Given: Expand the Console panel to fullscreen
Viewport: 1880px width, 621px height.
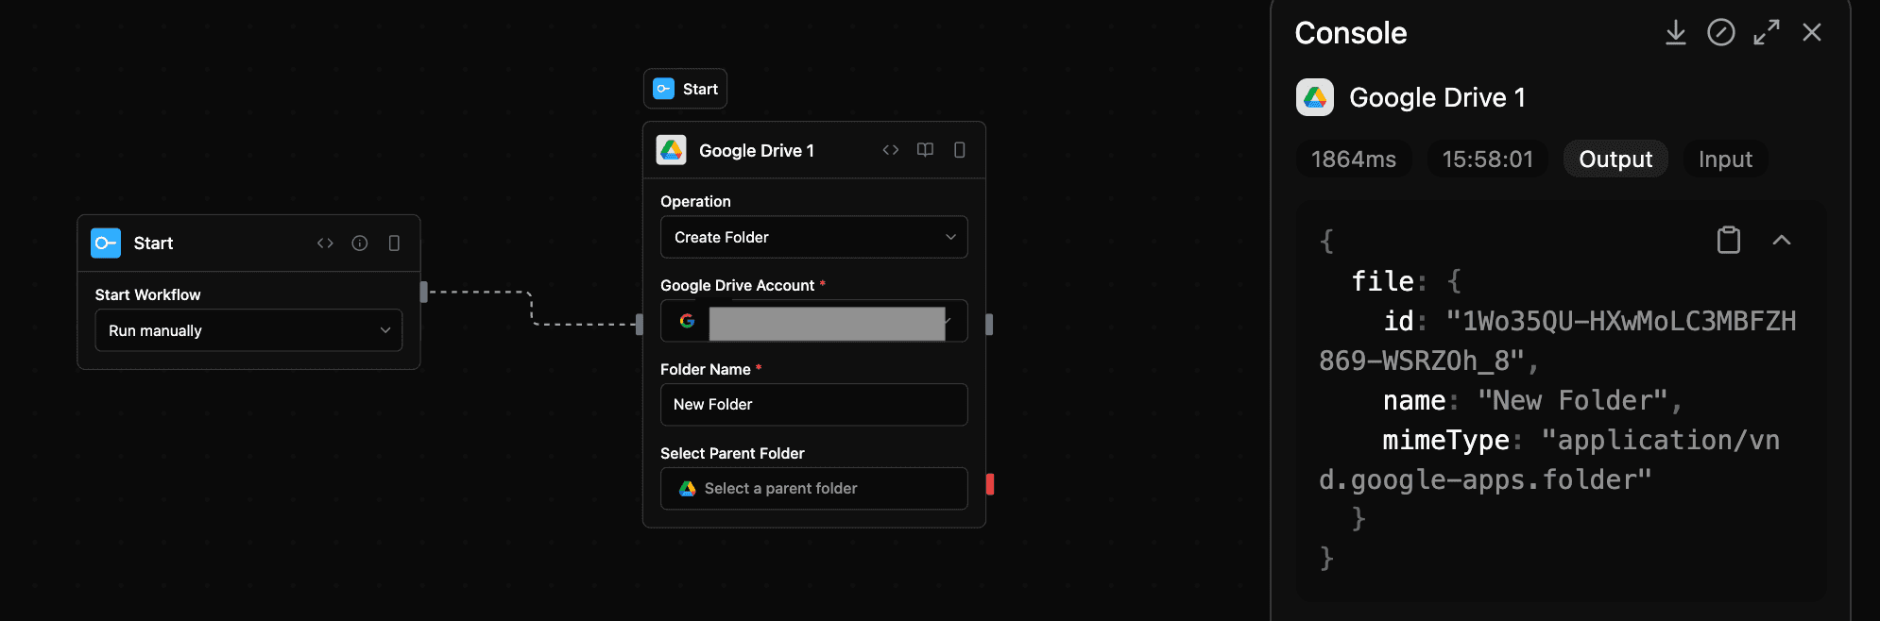Looking at the screenshot, I should (x=1766, y=33).
